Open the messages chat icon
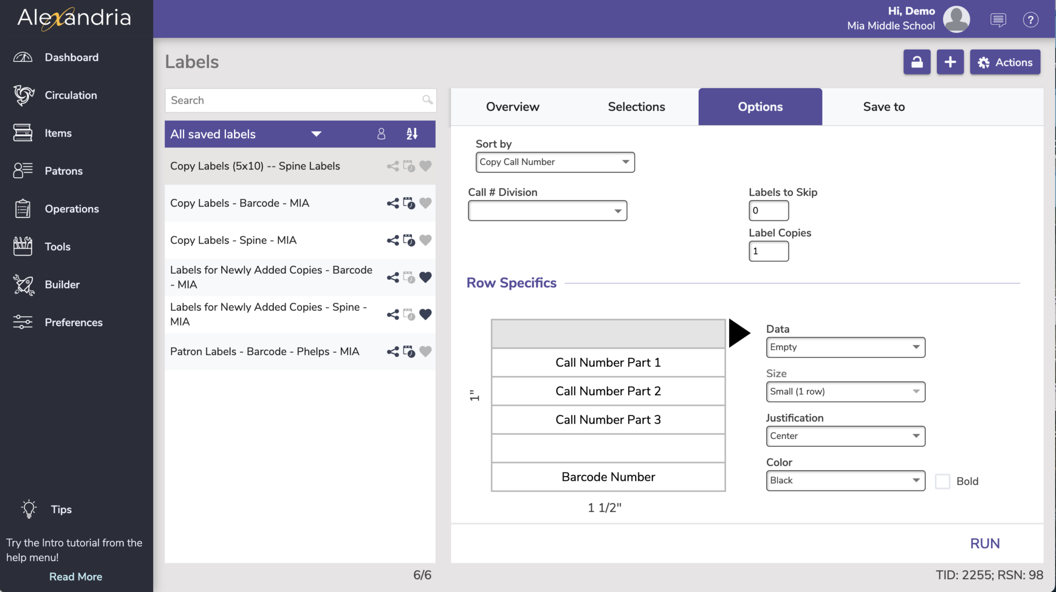1056x592 pixels. pyautogui.click(x=998, y=20)
